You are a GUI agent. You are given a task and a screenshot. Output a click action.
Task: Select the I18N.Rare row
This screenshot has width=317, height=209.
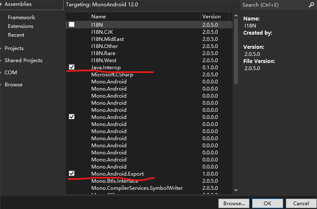tap(149, 53)
